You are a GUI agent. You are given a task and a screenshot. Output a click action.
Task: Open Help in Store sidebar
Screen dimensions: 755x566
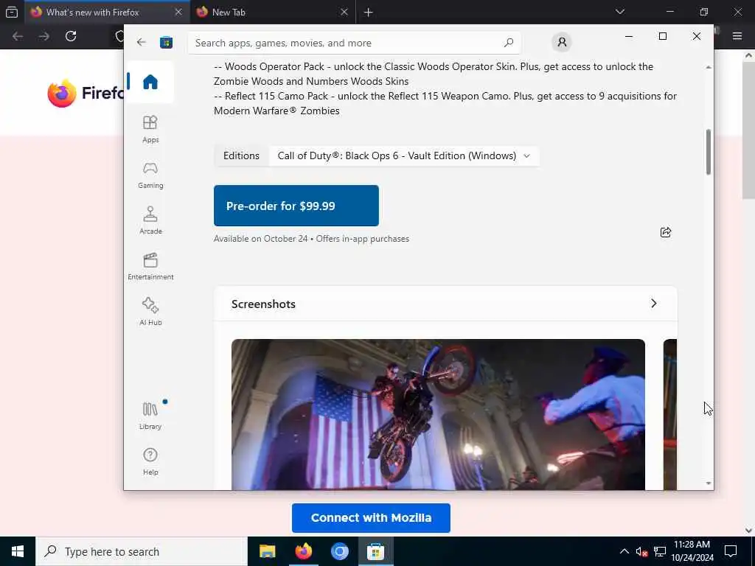click(150, 461)
